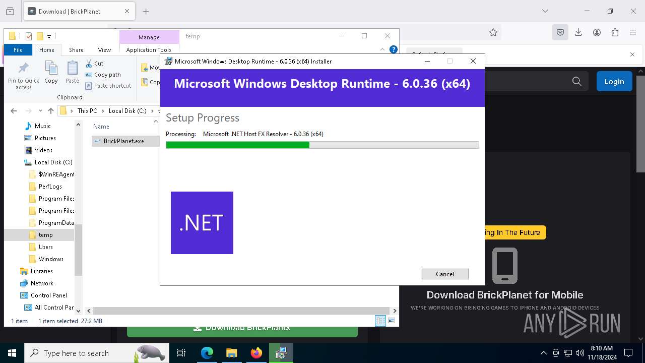The image size is (645, 363).
Task: Click the Paste icon in File Explorer ribbon
Action: pos(72,72)
